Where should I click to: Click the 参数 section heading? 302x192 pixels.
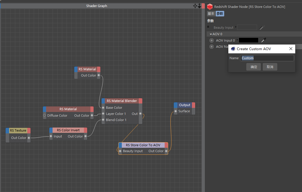[210, 21]
